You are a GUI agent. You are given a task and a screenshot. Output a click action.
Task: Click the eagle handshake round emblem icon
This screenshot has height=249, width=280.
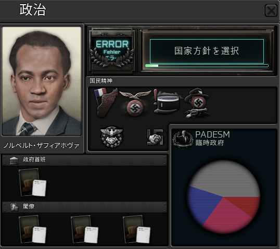point(111,137)
